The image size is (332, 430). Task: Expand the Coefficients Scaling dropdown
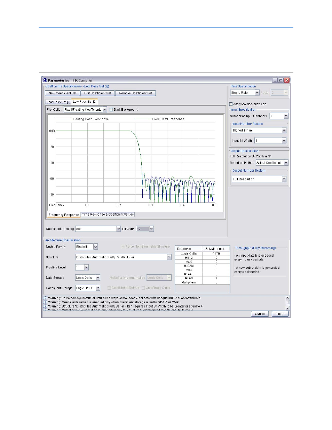pyautogui.click(x=119, y=229)
